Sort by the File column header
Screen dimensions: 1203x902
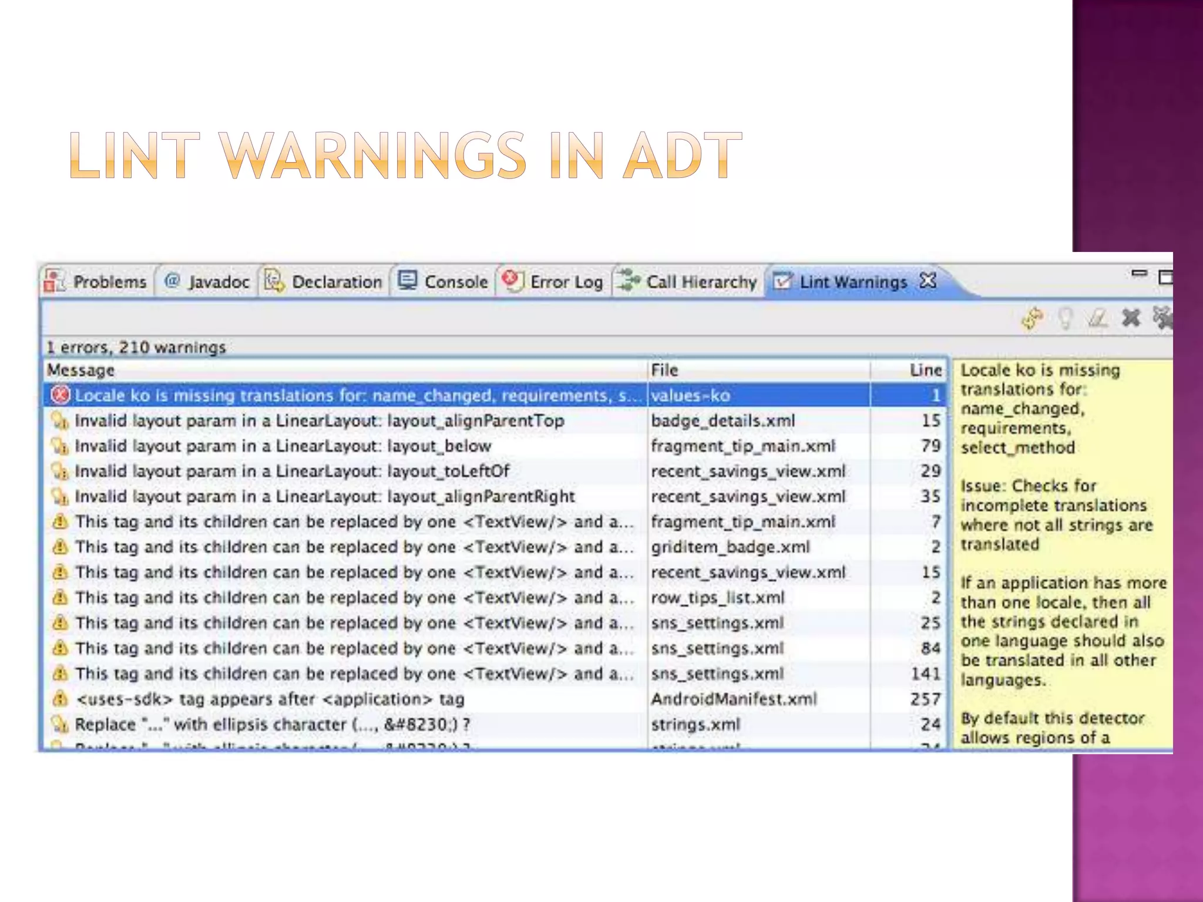pos(758,370)
